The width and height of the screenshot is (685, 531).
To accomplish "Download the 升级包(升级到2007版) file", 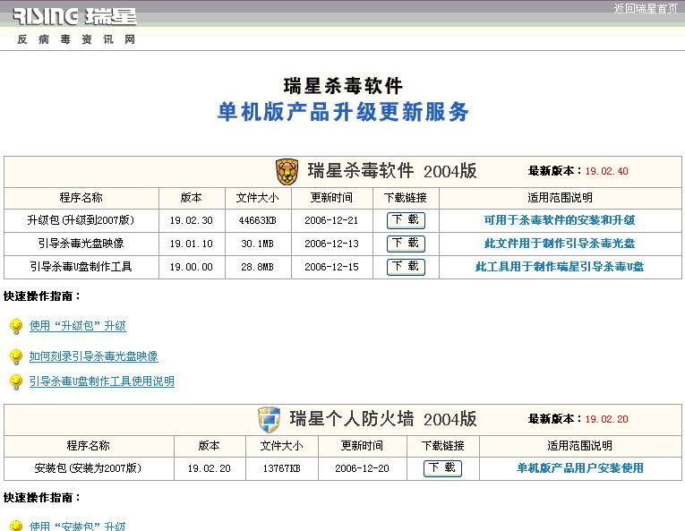I will (x=406, y=220).
